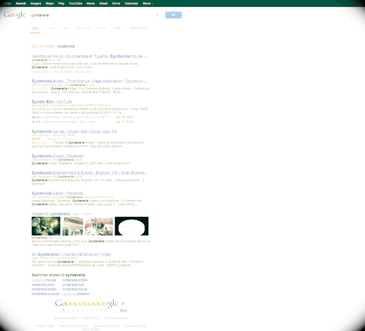Open YouTube in the top navigation bar
This screenshot has width=365, height=331.
75,3
